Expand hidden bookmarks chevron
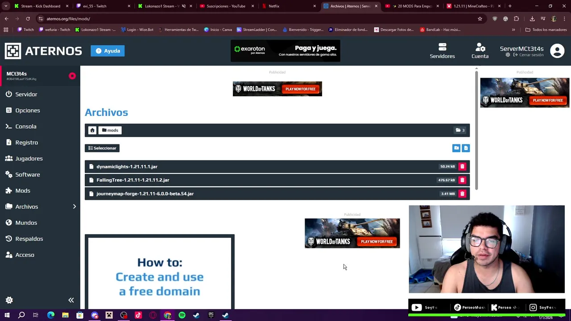The image size is (571, 321). pyautogui.click(x=513, y=29)
